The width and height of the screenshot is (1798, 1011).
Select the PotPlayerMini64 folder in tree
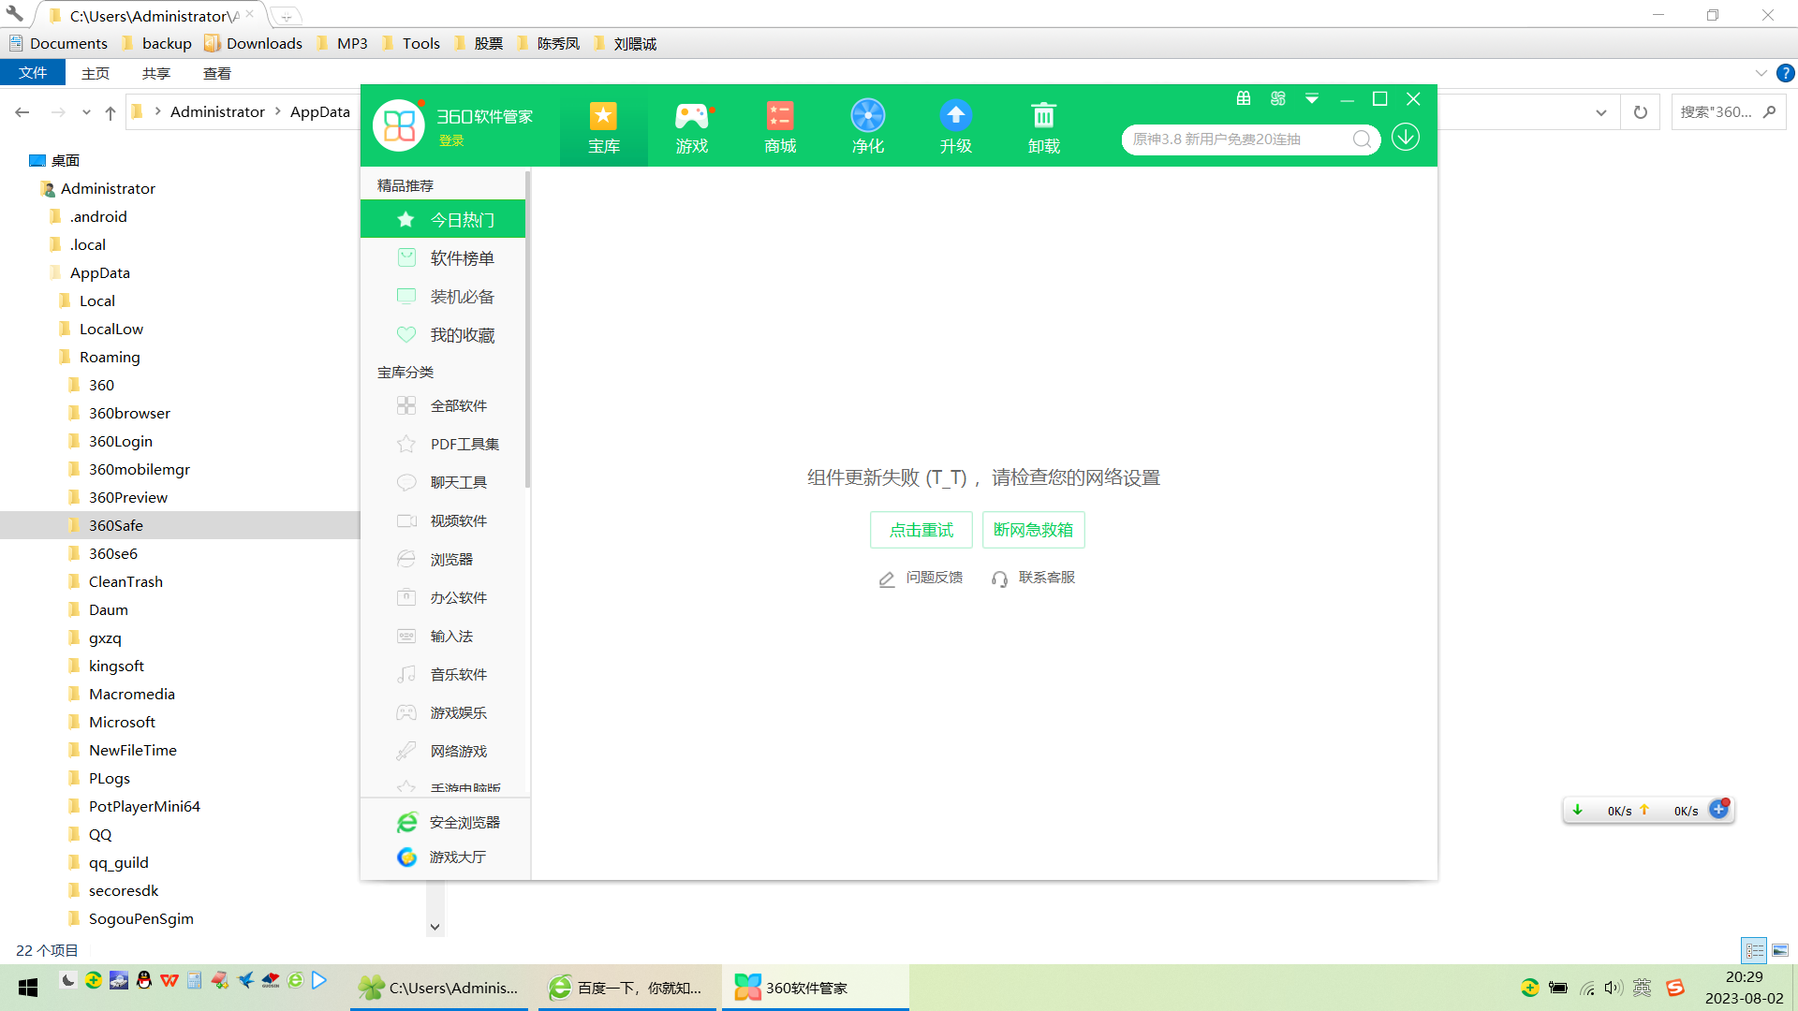144,806
